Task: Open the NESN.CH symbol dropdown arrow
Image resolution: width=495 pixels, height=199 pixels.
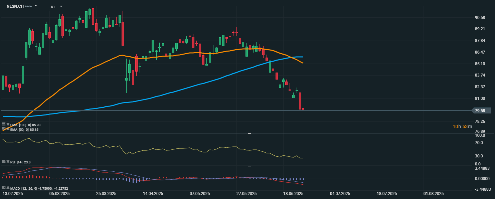Action: click(x=36, y=6)
